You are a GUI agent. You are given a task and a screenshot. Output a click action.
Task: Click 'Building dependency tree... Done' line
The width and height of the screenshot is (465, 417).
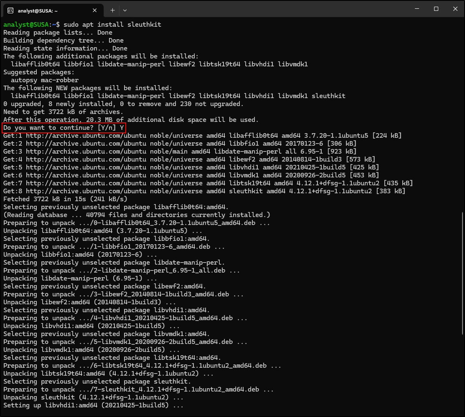coord(64,40)
